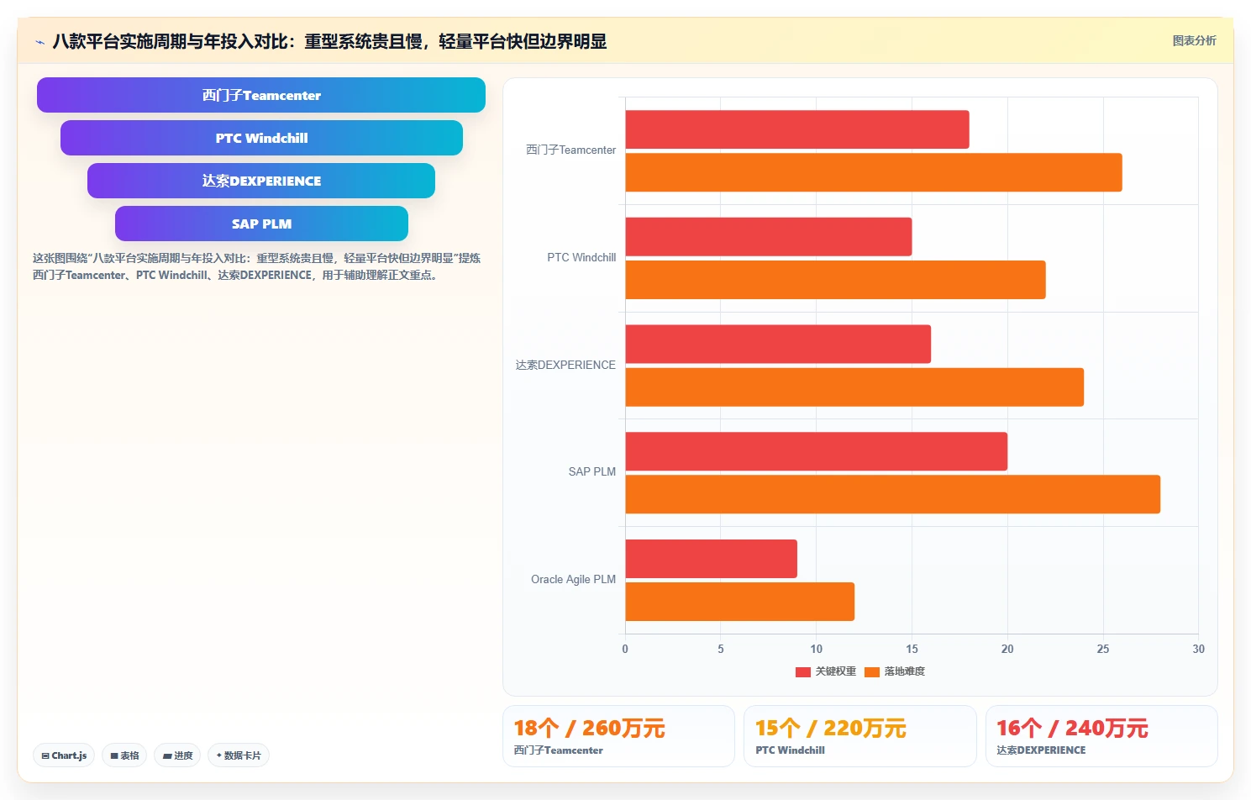The height and width of the screenshot is (800, 1251).
Task: Click the 16个 / 240万元 data card
Action: (x=1101, y=736)
